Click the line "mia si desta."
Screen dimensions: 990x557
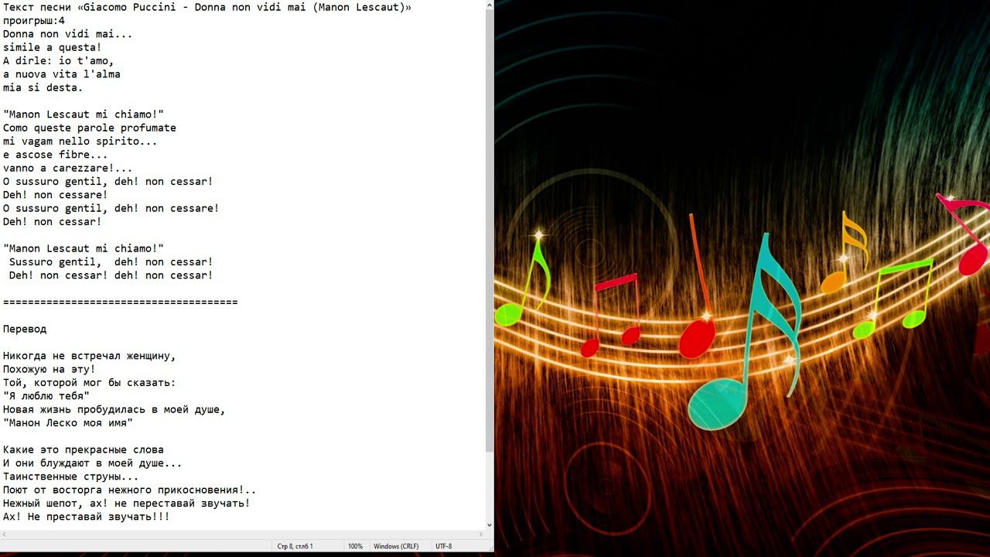click(x=43, y=88)
